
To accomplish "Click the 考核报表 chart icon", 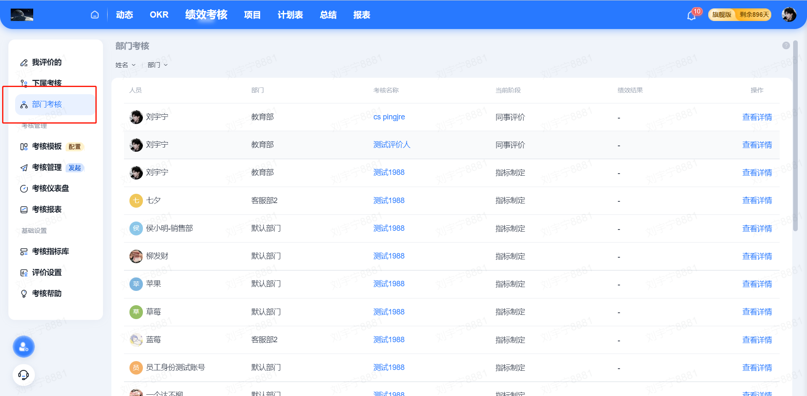I will click(x=24, y=210).
